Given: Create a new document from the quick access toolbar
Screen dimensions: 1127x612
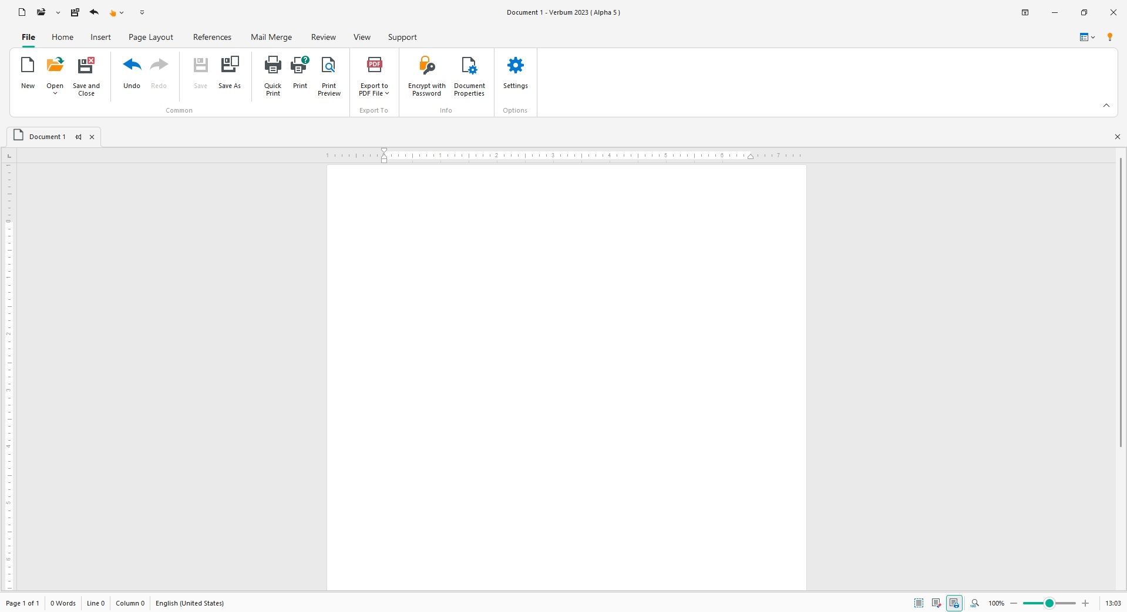Looking at the screenshot, I should tap(22, 12).
